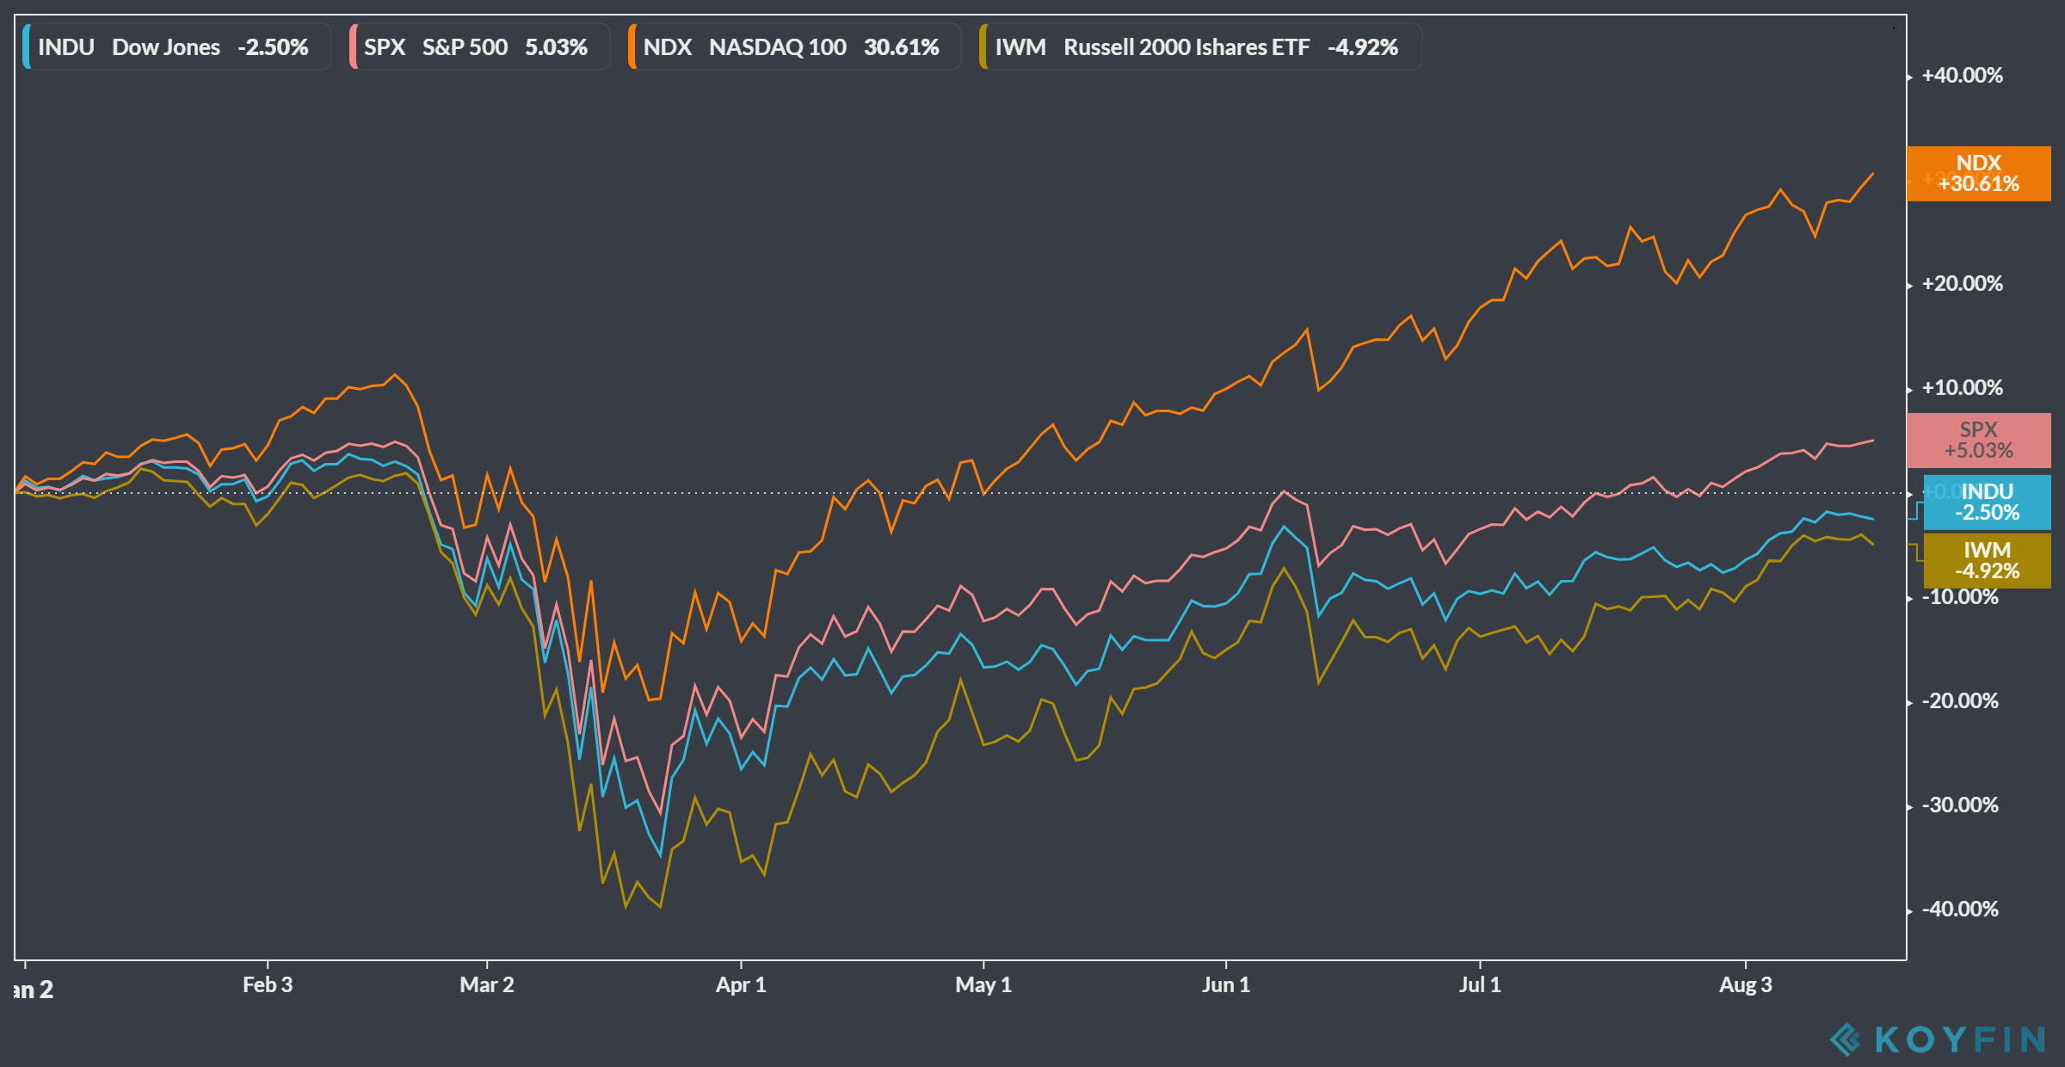The width and height of the screenshot is (2065, 1067).
Task: Click the May 1 date label
Action: [x=983, y=985]
